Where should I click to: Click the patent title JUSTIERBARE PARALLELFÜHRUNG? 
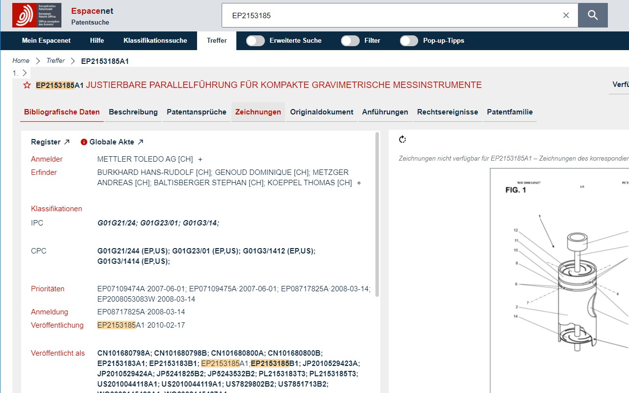[284, 85]
